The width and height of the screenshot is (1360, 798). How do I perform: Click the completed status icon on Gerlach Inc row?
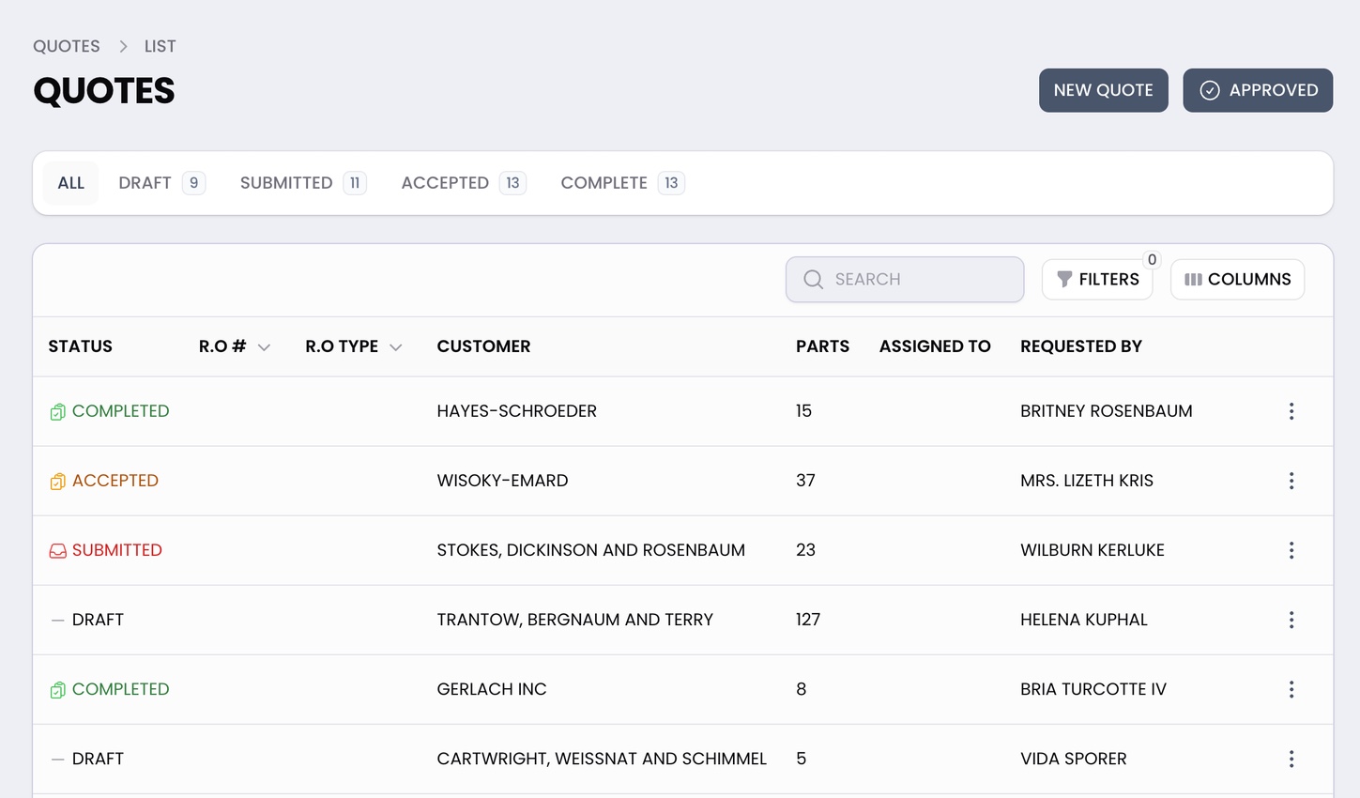57,689
